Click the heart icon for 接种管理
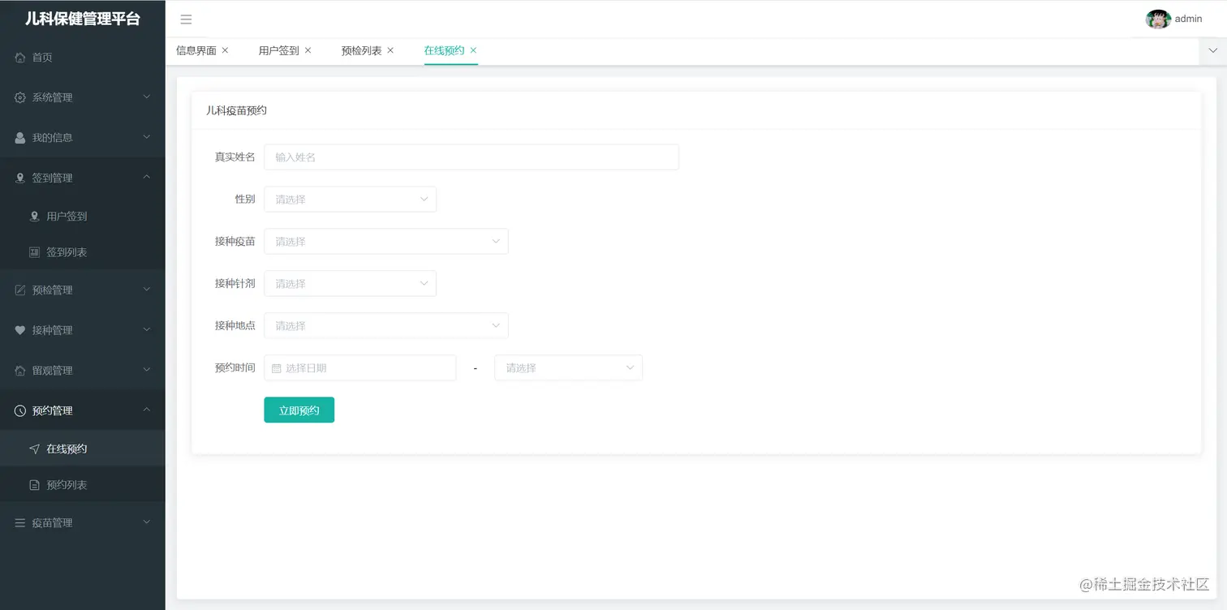 tap(20, 330)
